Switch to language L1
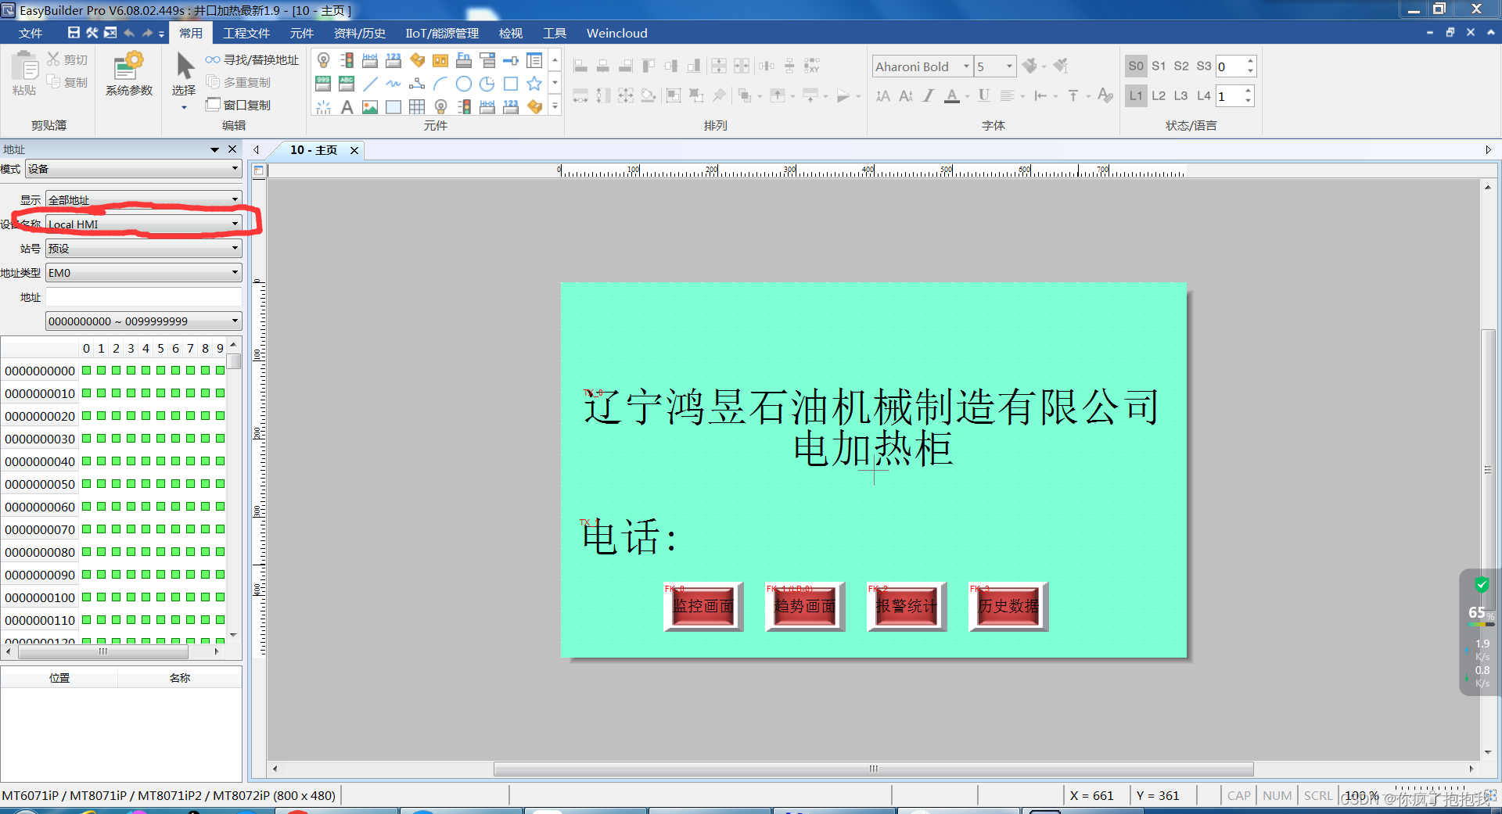 pyautogui.click(x=1136, y=95)
